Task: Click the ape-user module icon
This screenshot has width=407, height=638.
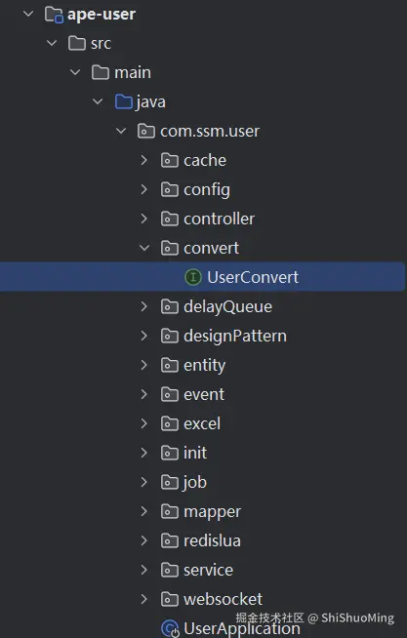Action: (x=54, y=15)
